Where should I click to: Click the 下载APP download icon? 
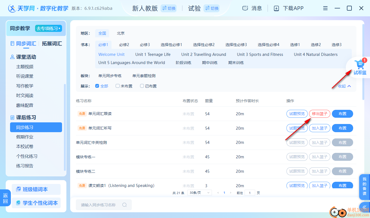point(276,8)
